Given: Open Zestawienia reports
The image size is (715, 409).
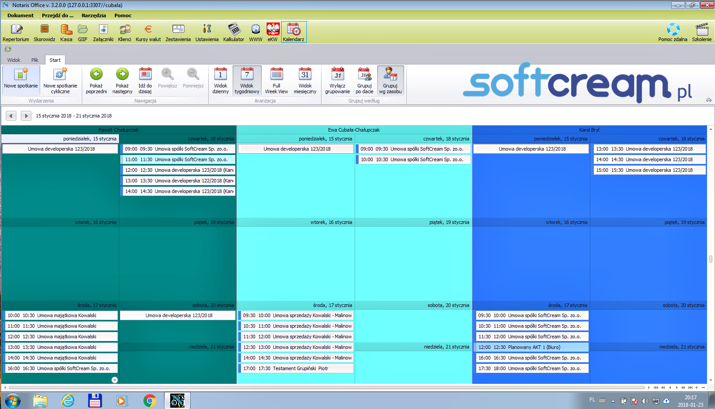Looking at the screenshot, I should tap(178, 33).
